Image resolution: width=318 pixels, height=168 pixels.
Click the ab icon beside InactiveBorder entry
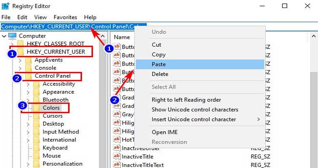point(117,147)
